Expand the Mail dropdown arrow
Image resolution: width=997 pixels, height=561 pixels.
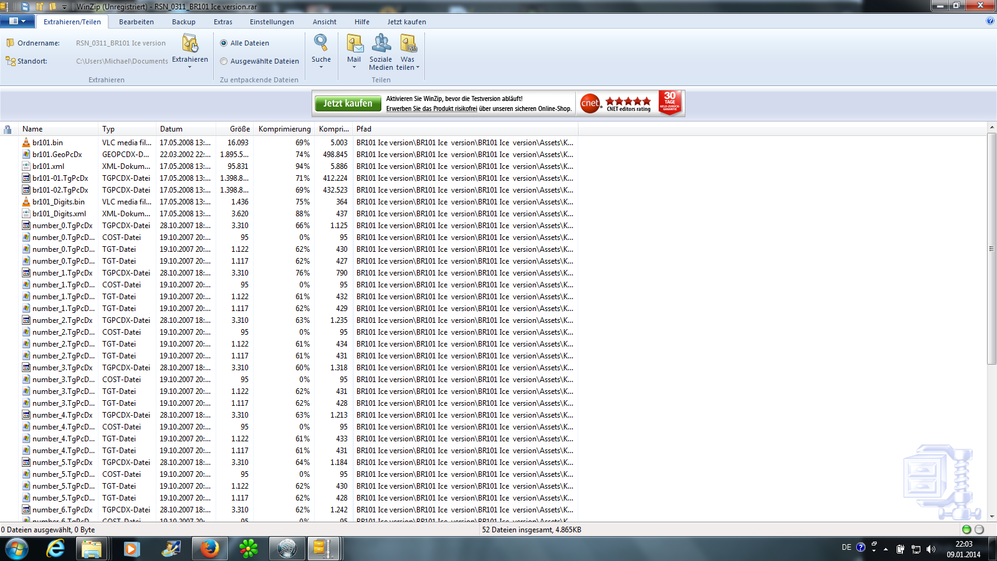click(354, 67)
